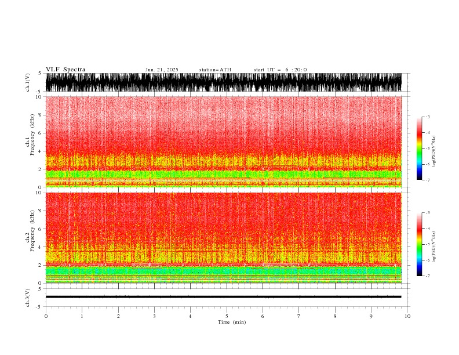Click the ch.1 frequency tick label '4'

[41, 151]
